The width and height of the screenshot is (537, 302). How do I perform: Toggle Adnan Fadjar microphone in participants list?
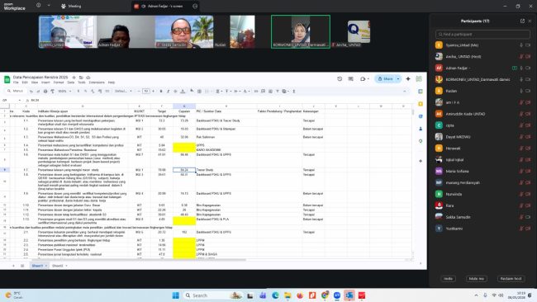coord(521,68)
